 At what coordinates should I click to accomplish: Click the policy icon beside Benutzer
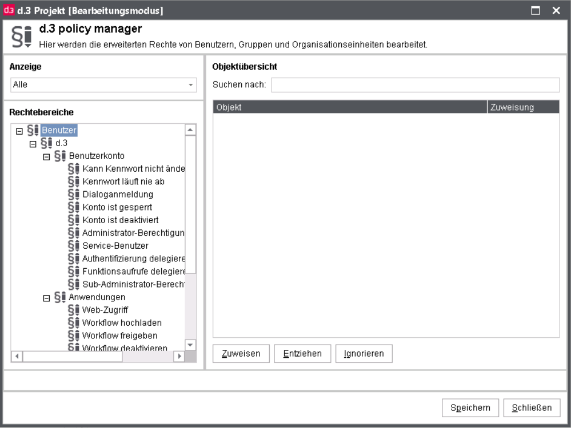coord(33,130)
